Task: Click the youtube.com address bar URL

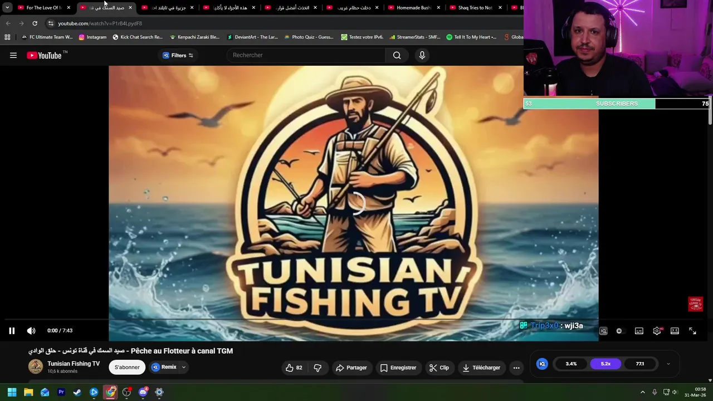Action: click(100, 23)
